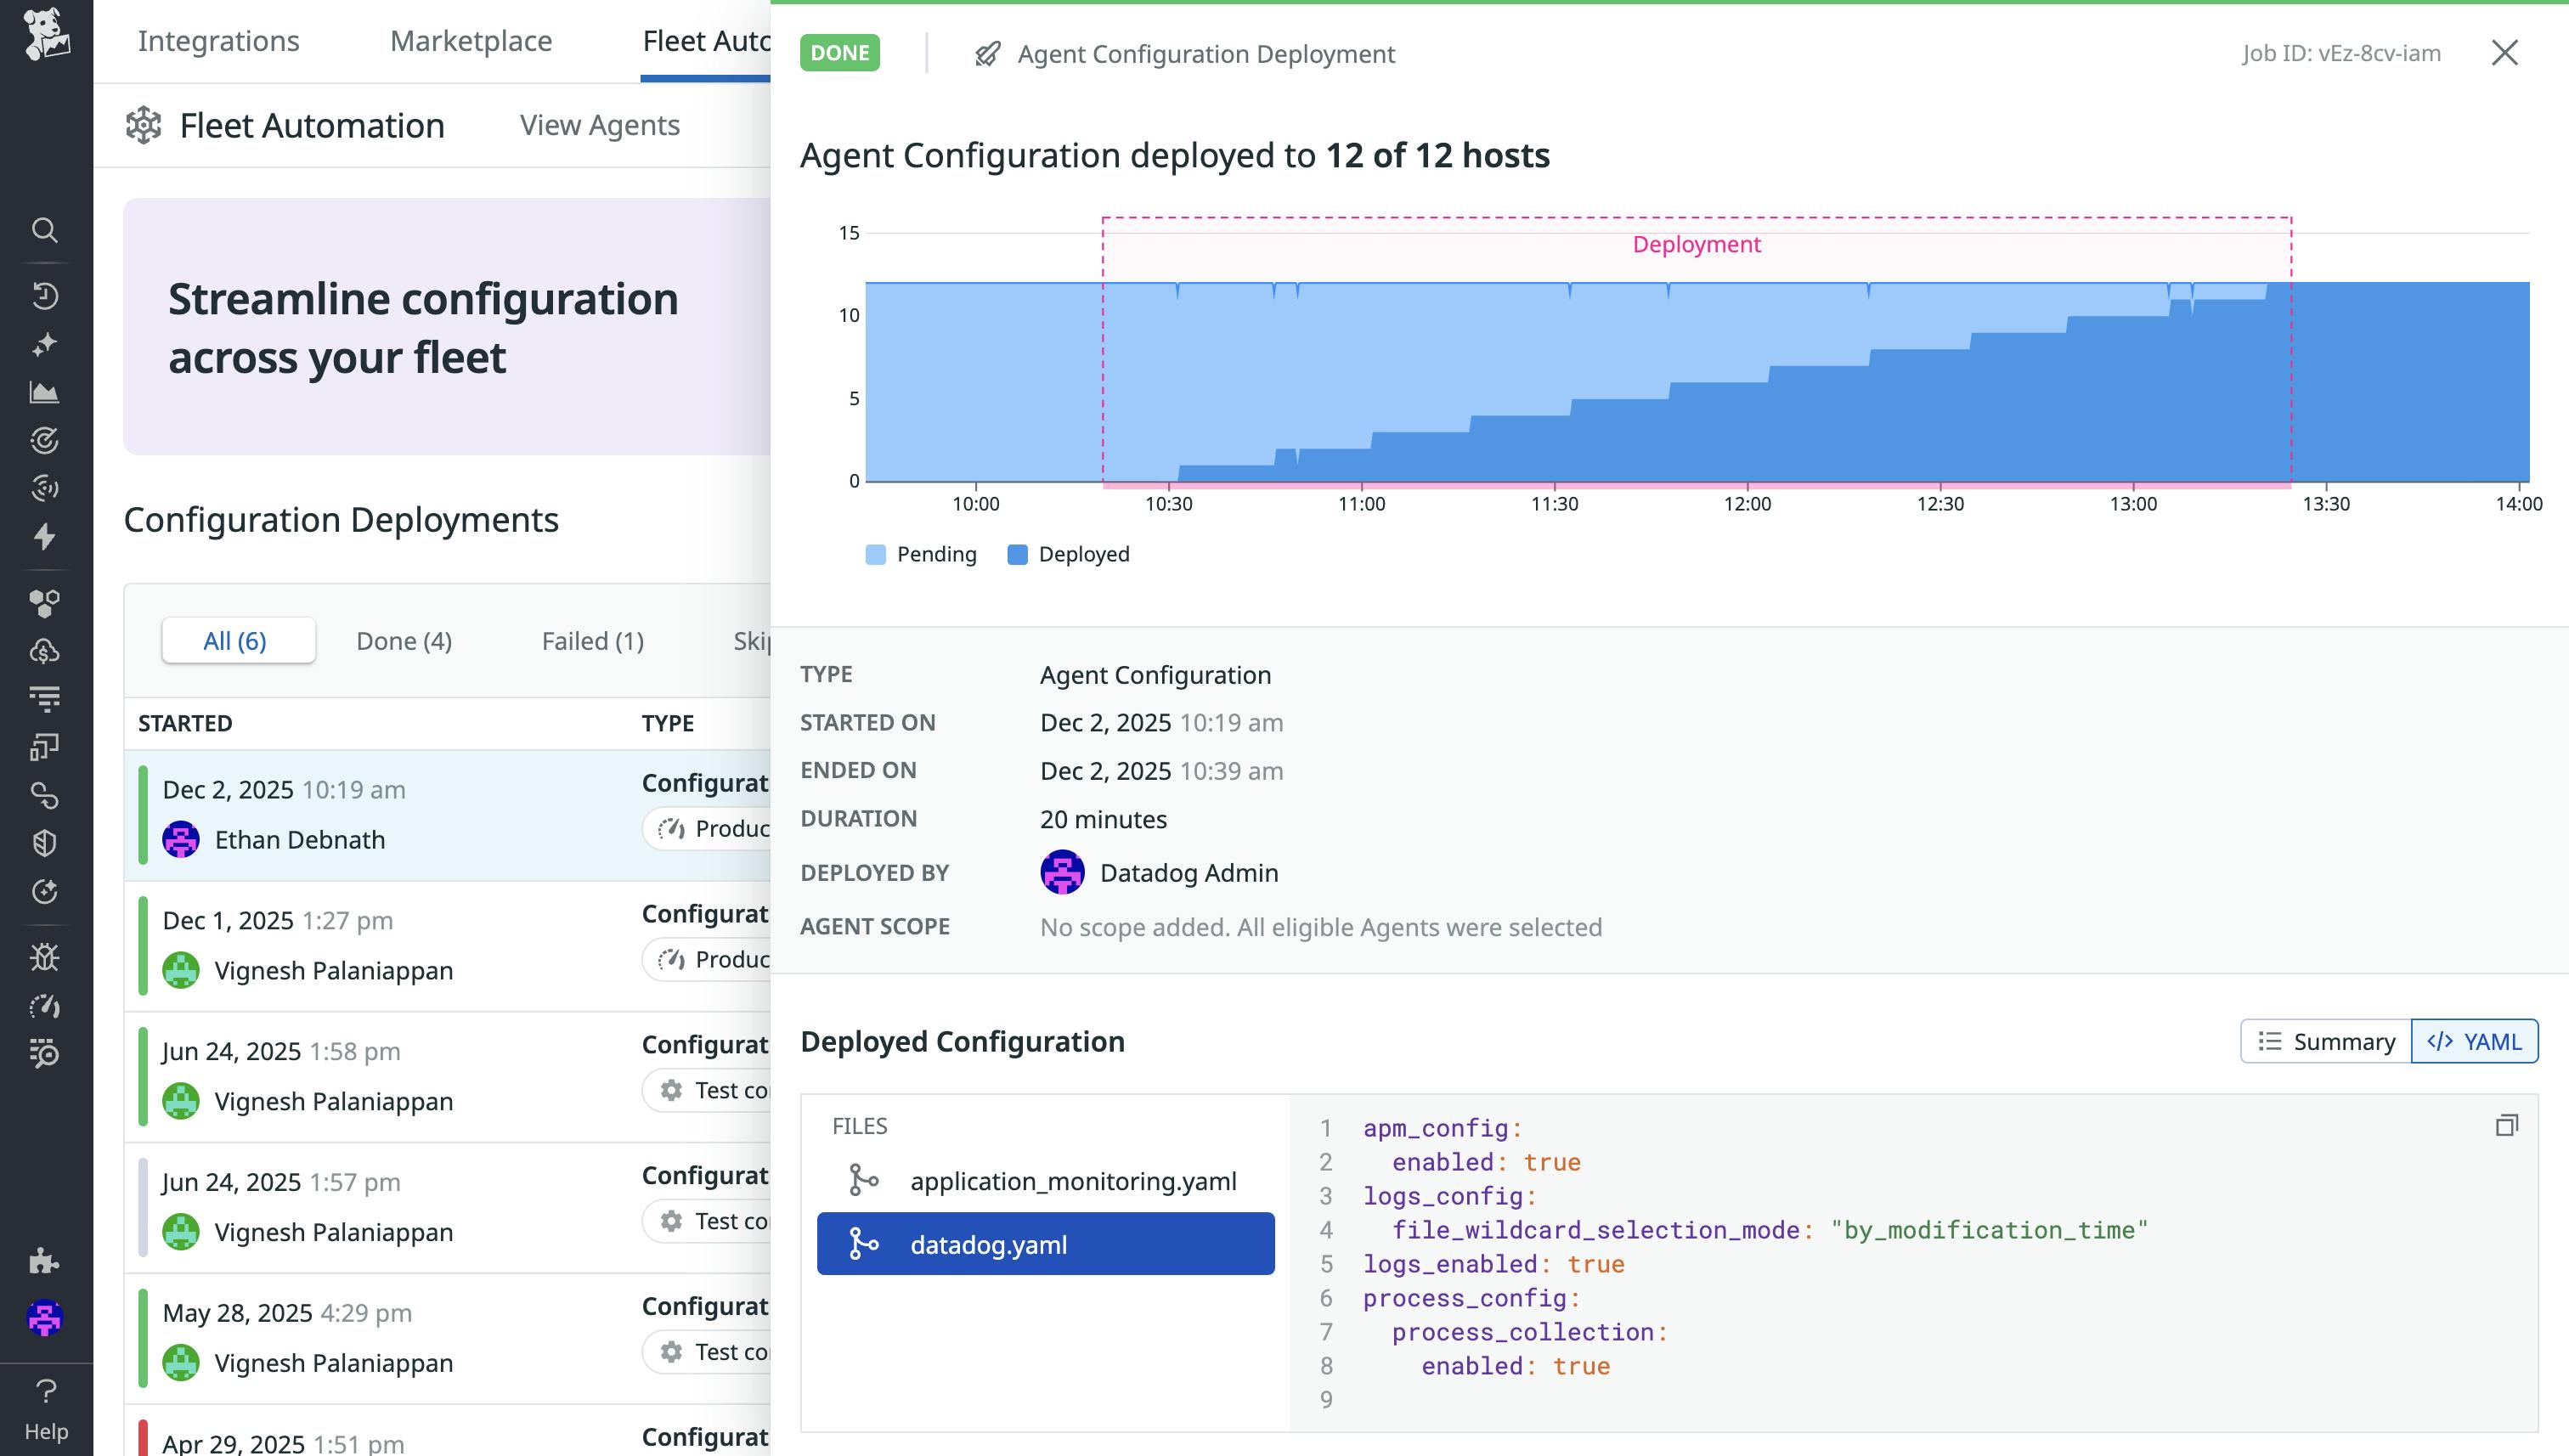
Task: Open the Infrastructure hexagons icon
Action: 45,602
